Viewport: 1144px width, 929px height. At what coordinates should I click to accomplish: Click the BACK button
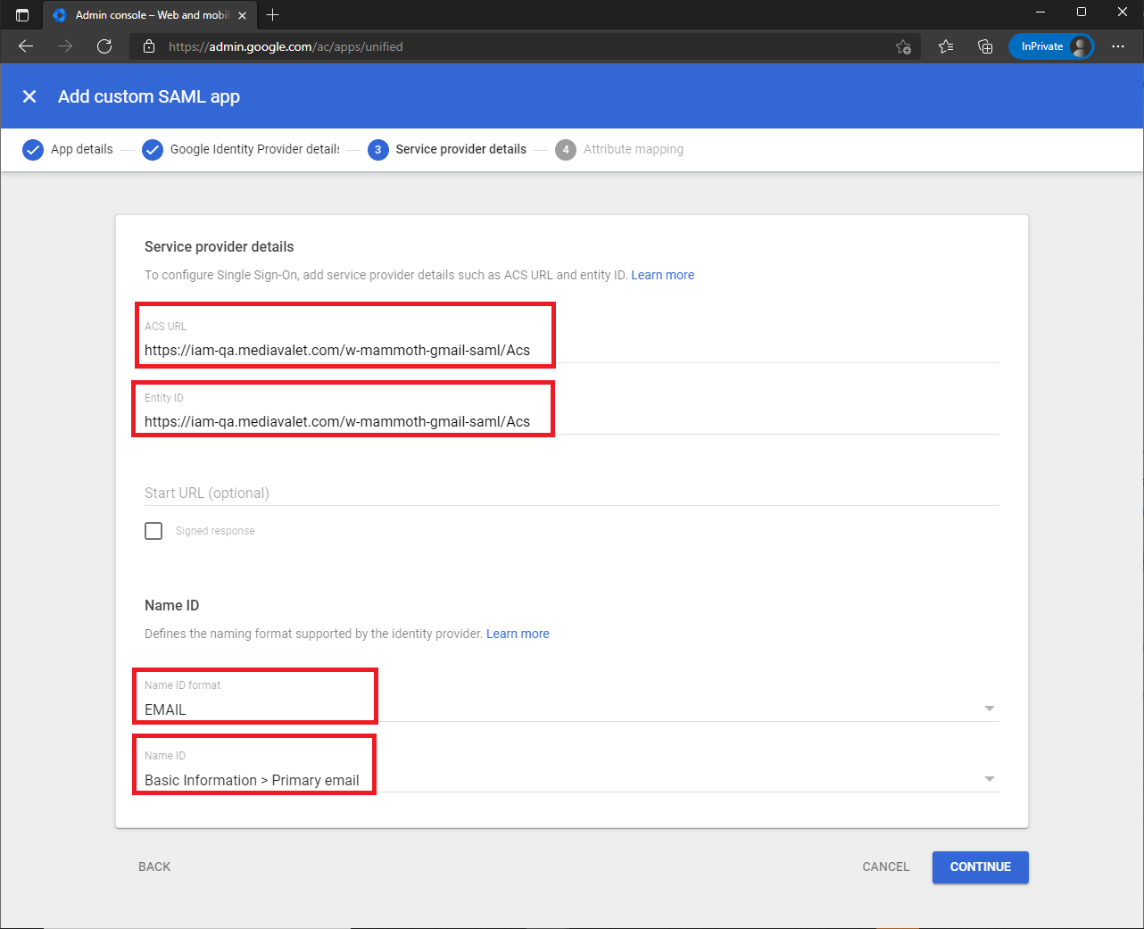[154, 867]
